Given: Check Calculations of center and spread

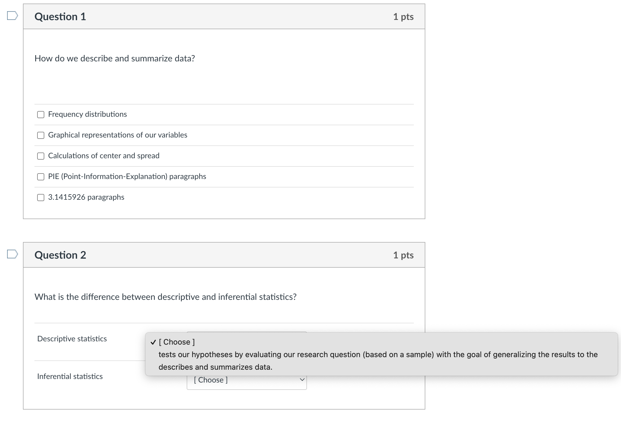Looking at the screenshot, I should [40, 156].
